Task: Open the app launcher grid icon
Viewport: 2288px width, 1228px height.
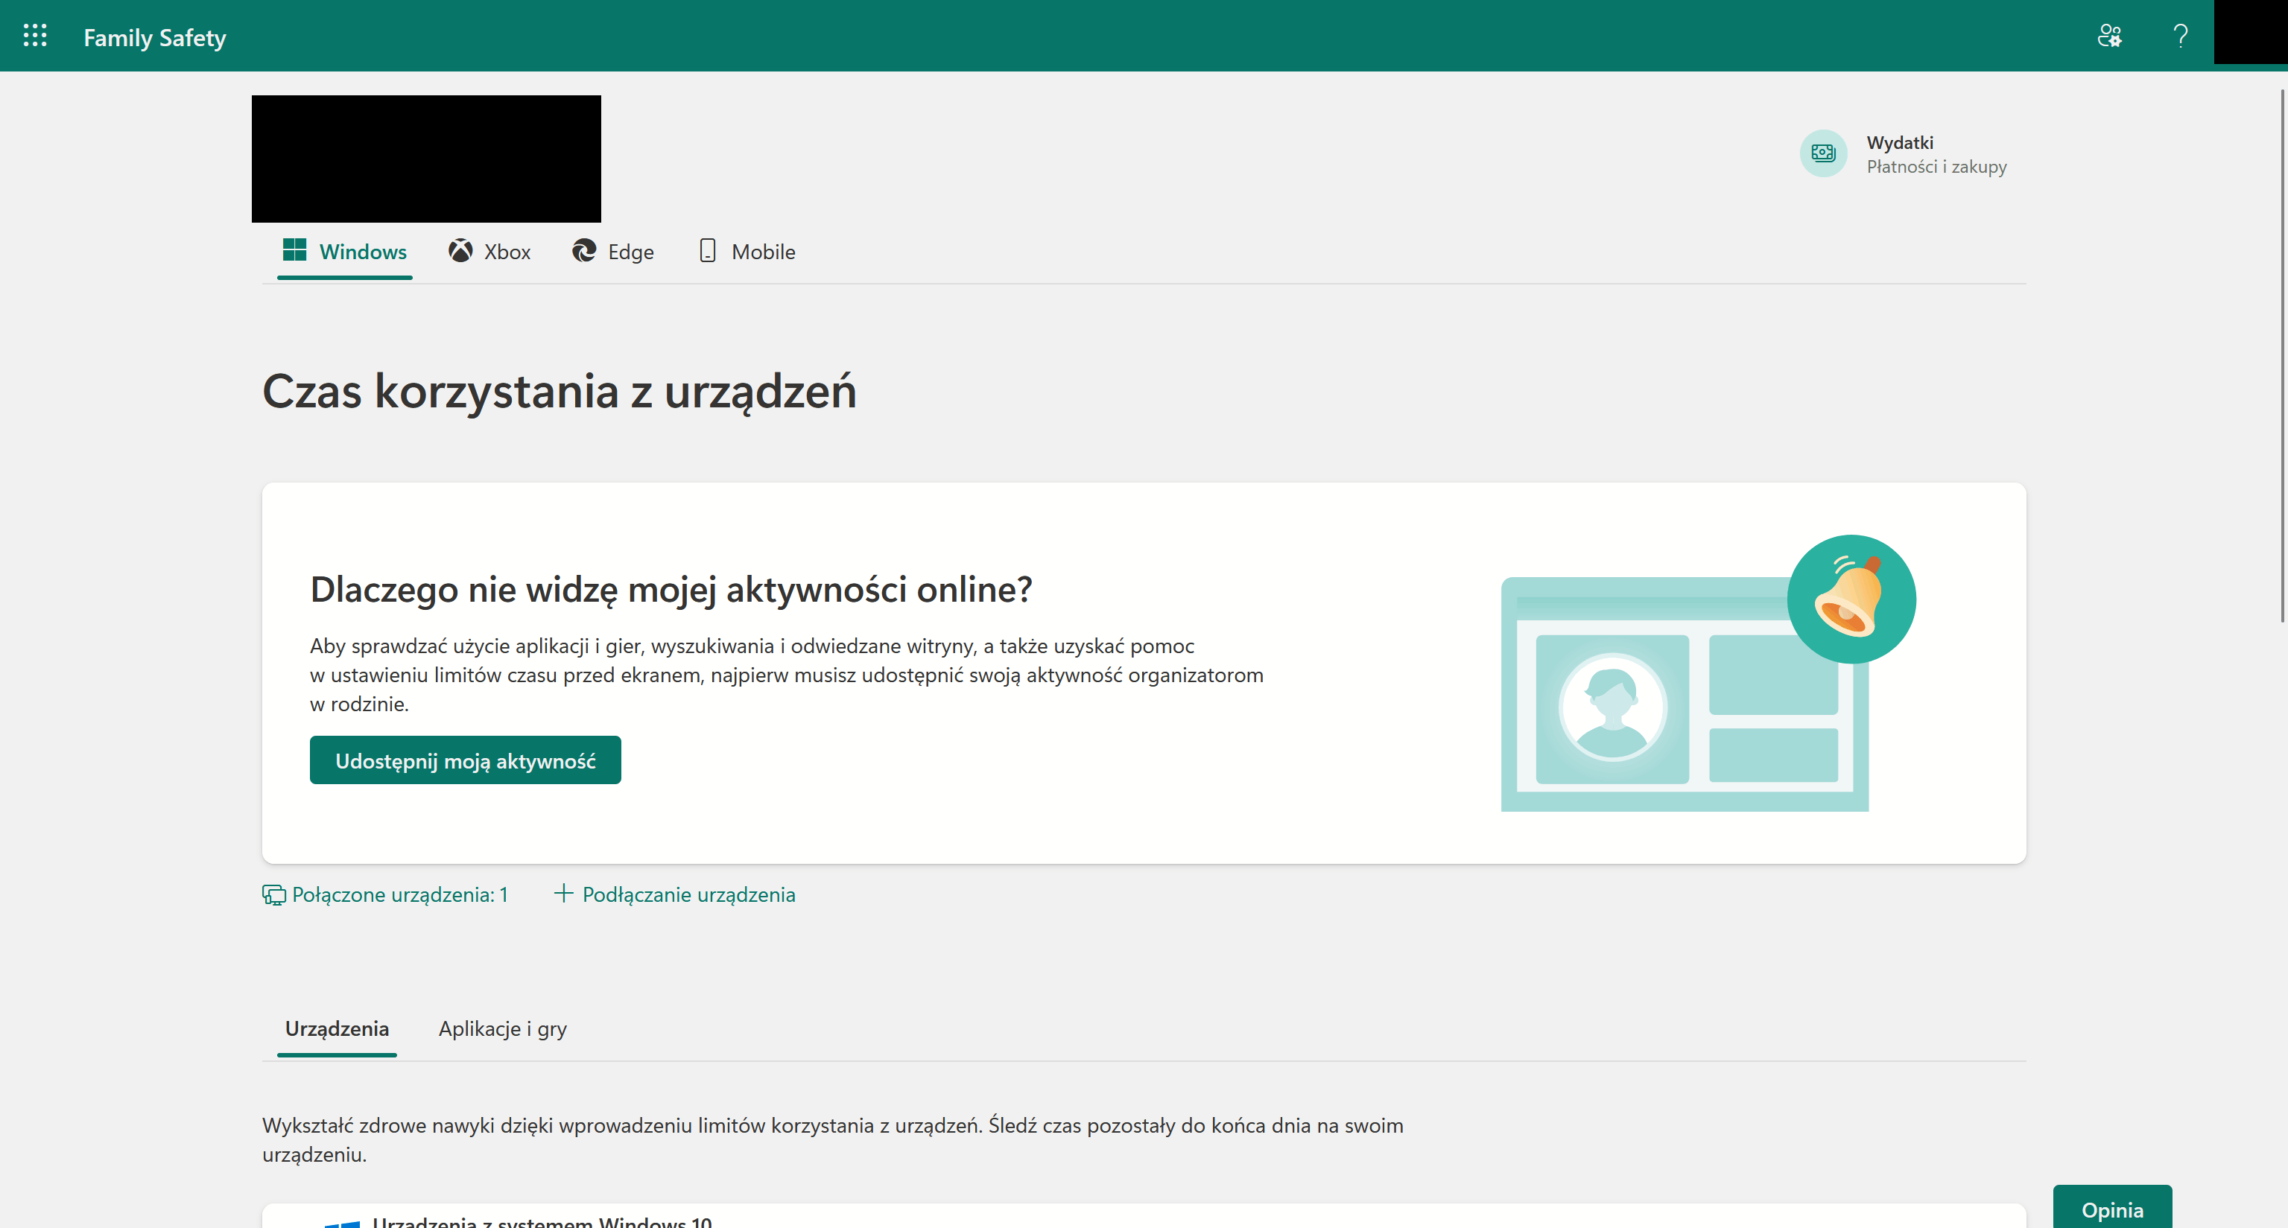Action: (x=34, y=36)
